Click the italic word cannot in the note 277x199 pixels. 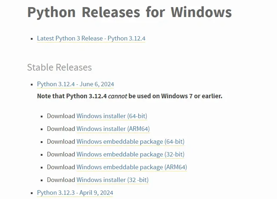click(x=118, y=96)
